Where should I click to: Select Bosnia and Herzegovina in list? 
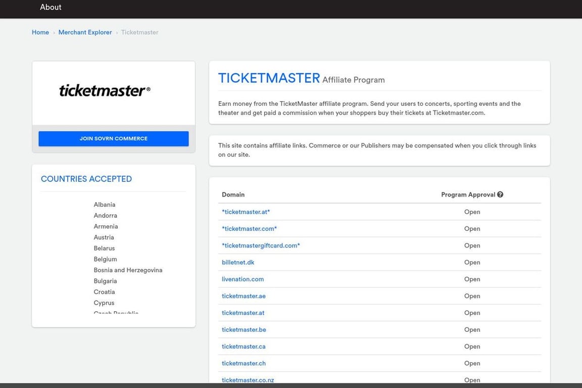pyautogui.click(x=128, y=270)
